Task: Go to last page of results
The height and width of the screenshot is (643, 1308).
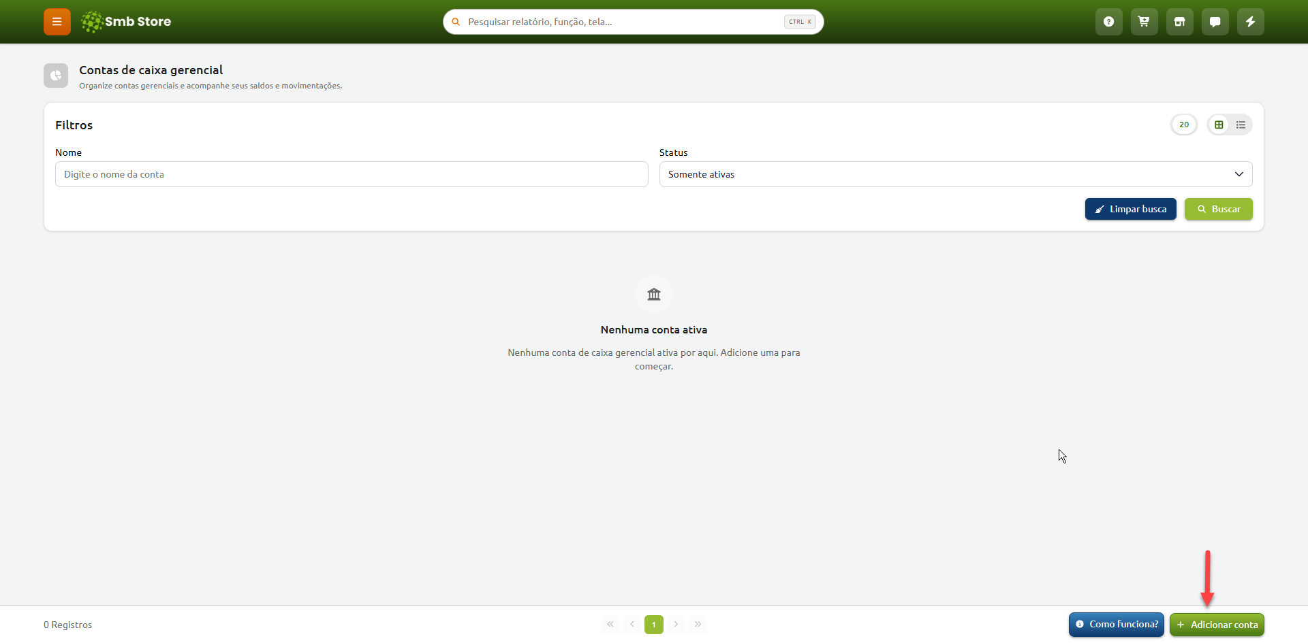Action: 698,624
